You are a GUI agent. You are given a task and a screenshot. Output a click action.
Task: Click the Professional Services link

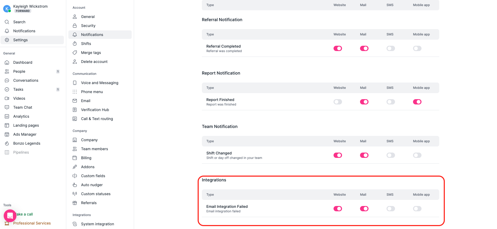pos(32,223)
